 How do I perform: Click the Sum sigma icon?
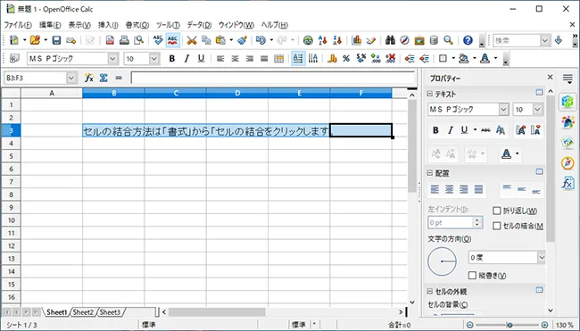point(104,78)
